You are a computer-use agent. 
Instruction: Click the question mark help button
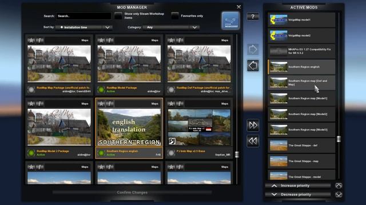(x=253, y=17)
